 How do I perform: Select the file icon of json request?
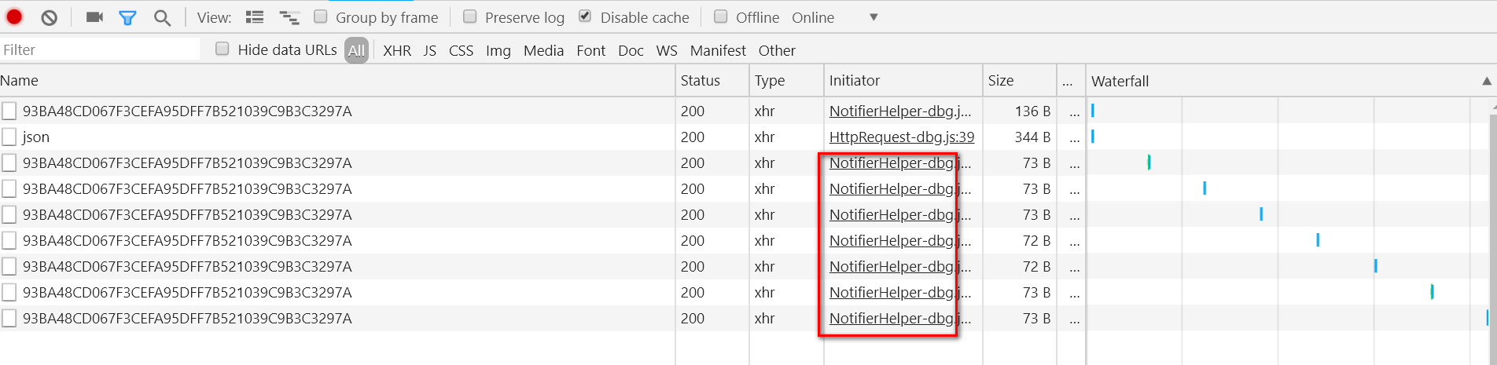click(x=9, y=137)
